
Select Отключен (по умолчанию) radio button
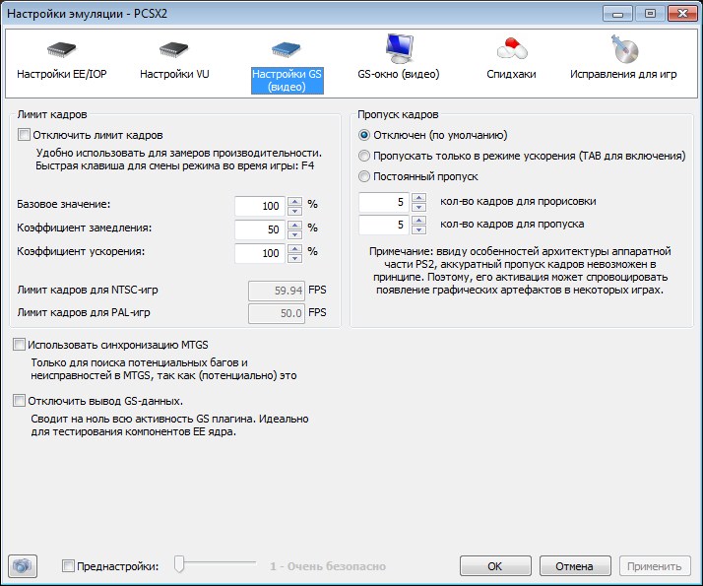pyautogui.click(x=364, y=135)
